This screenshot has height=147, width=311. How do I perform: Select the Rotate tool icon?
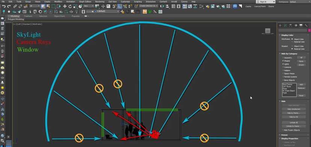pos(70,6)
